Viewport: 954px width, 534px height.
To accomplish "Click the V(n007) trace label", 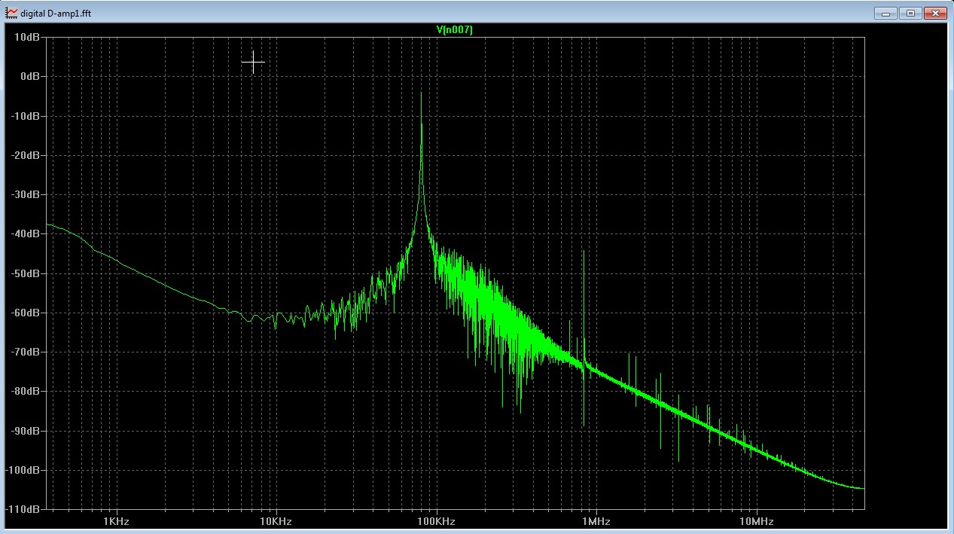I will click(x=455, y=29).
